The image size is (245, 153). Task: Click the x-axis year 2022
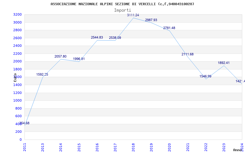click(x=206, y=147)
